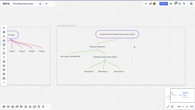Select the cursor select tool
This screenshot has width=195, height=110.
4,28
